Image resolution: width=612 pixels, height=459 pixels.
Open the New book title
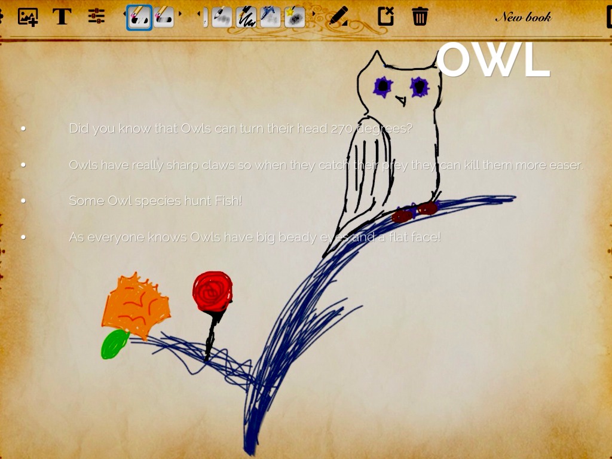pos(523,17)
